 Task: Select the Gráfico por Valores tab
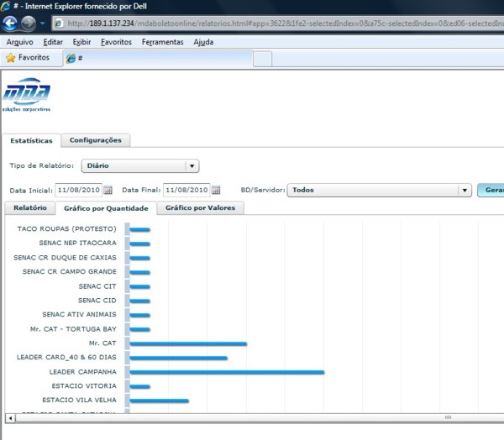tap(200, 207)
